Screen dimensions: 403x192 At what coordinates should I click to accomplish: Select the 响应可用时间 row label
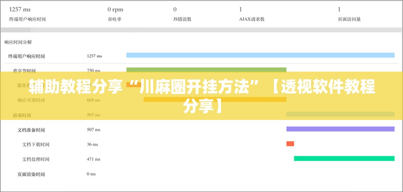click(31, 100)
